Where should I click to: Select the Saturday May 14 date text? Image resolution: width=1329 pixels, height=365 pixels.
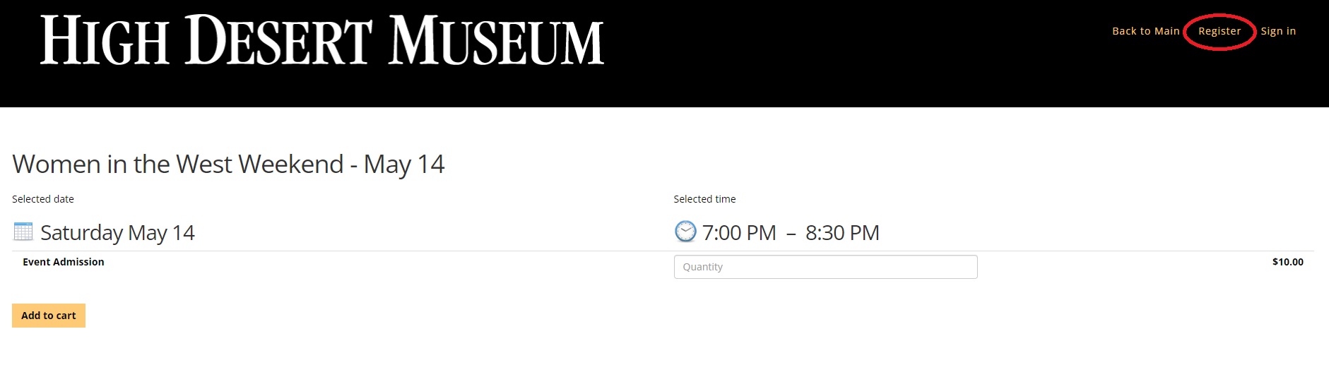tap(117, 232)
